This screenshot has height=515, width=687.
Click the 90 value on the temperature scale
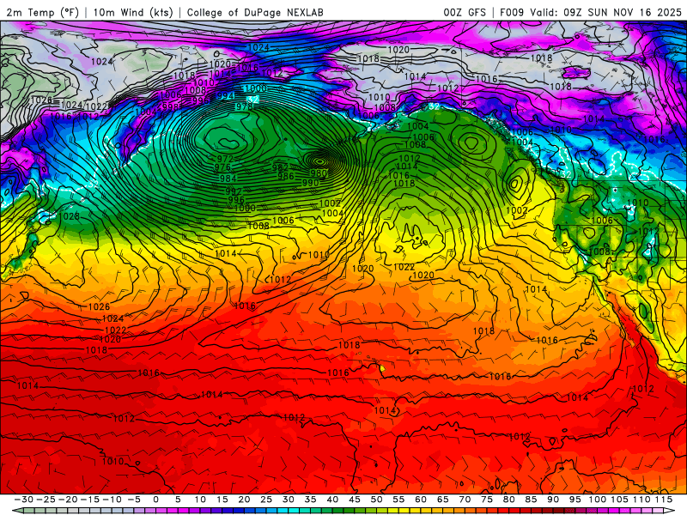[553, 500]
